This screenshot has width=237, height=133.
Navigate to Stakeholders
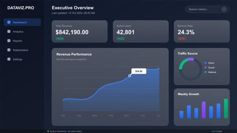click(22, 50)
